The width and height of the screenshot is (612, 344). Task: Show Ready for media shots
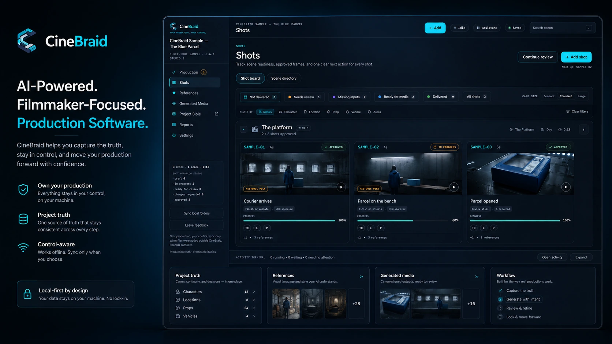pos(397,97)
